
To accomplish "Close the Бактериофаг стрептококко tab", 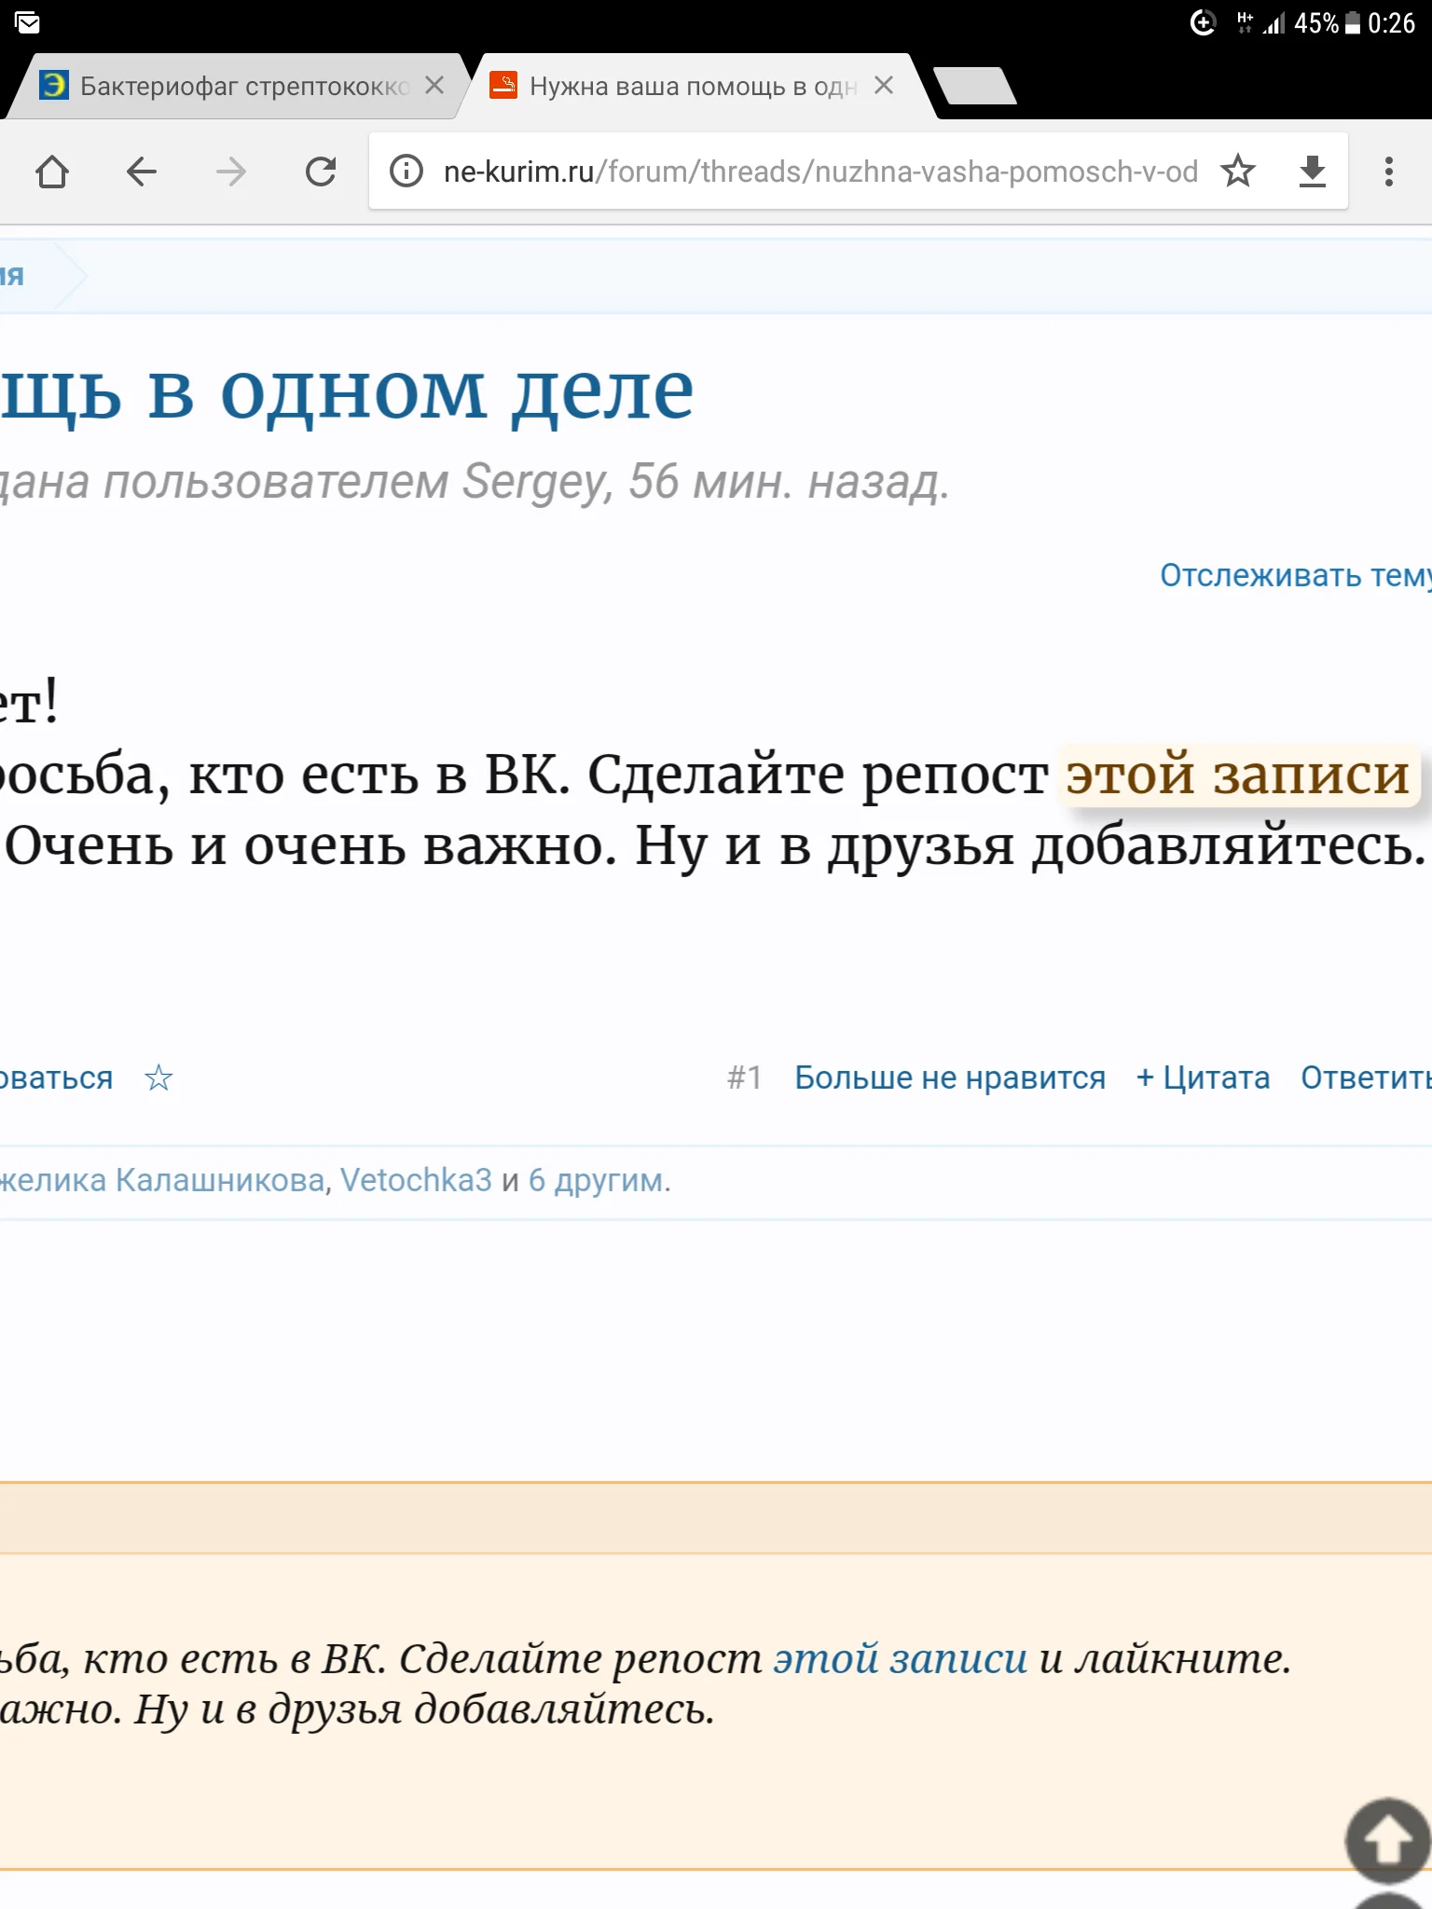I will tap(434, 86).
